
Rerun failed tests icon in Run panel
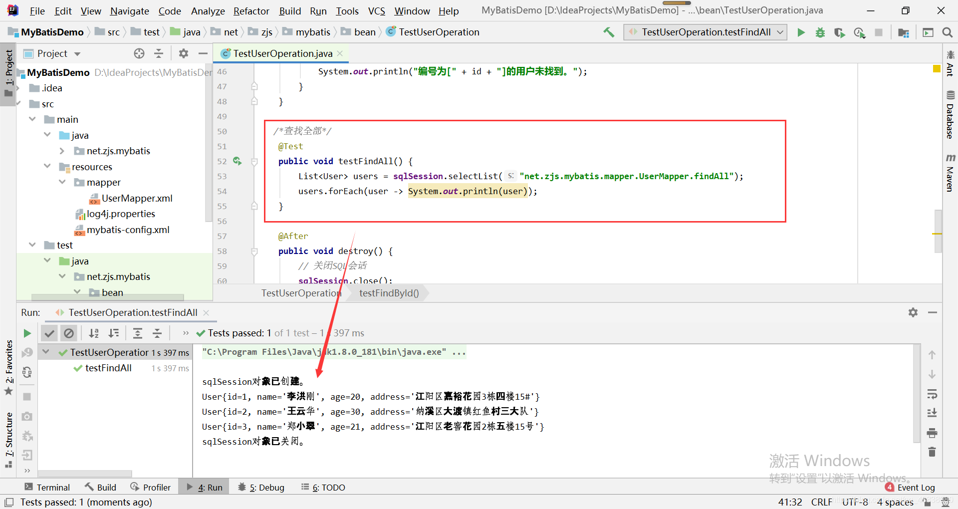[x=27, y=353]
